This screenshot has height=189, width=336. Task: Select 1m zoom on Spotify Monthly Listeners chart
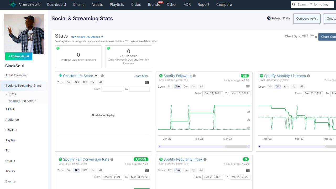click(270, 87)
